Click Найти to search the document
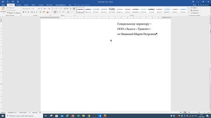Image resolution: width=211 pixels, height=118 pixels. click(x=194, y=8)
